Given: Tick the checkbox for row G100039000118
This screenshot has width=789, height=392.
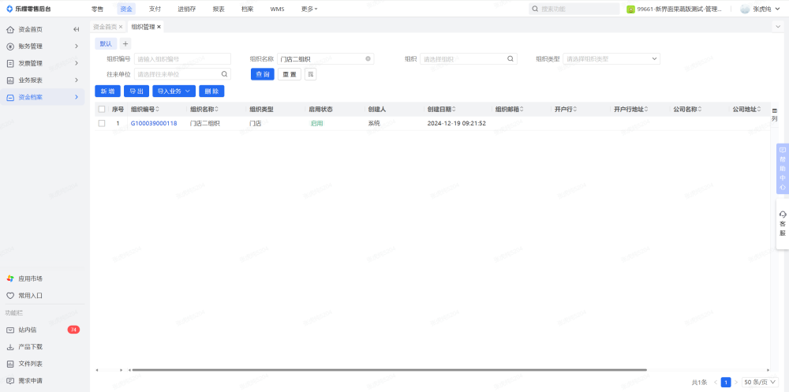Looking at the screenshot, I should 102,123.
